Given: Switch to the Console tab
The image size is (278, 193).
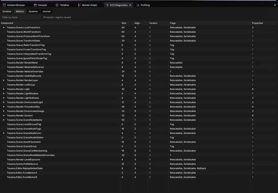Looking at the screenshot, I should pyautogui.click(x=40, y=5).
